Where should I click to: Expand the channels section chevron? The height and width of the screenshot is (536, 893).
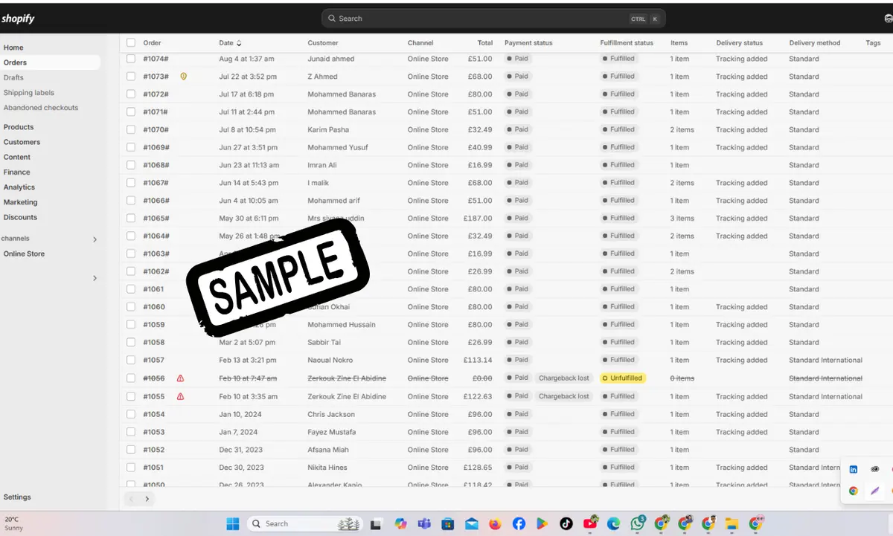click(x=95, y=239)
